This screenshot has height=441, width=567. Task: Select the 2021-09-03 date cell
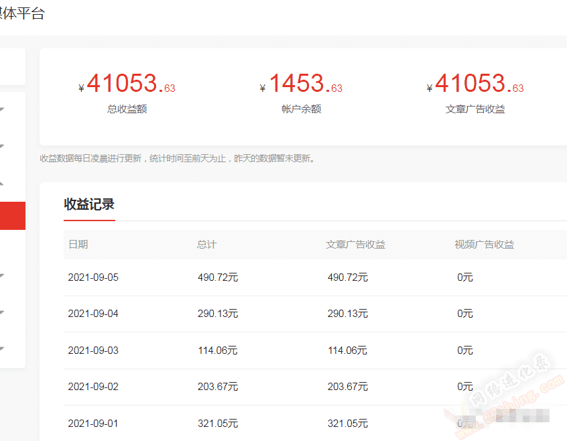(93, 351)
